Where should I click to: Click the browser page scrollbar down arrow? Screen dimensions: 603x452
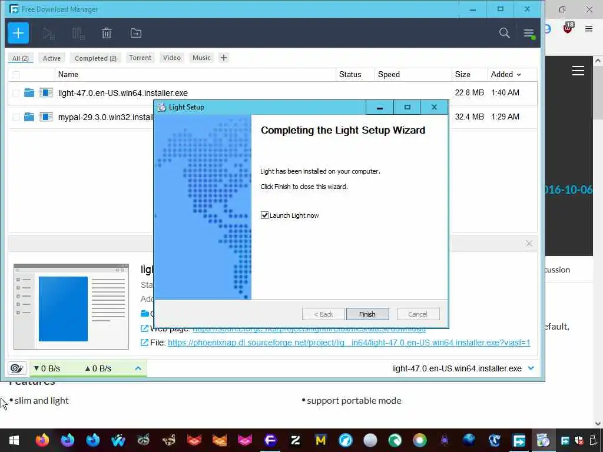pyautogui.click(x=598, y=424)
